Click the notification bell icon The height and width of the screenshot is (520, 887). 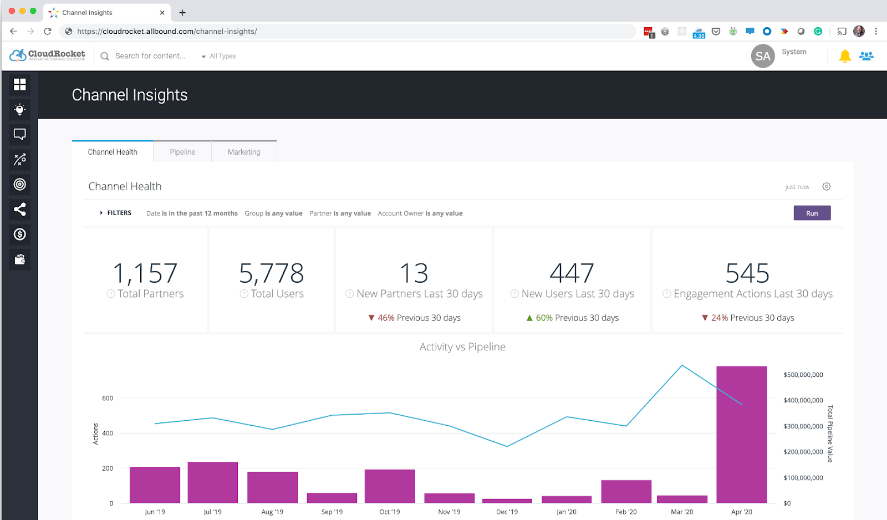pyautogui.click(x=845, y=56)
